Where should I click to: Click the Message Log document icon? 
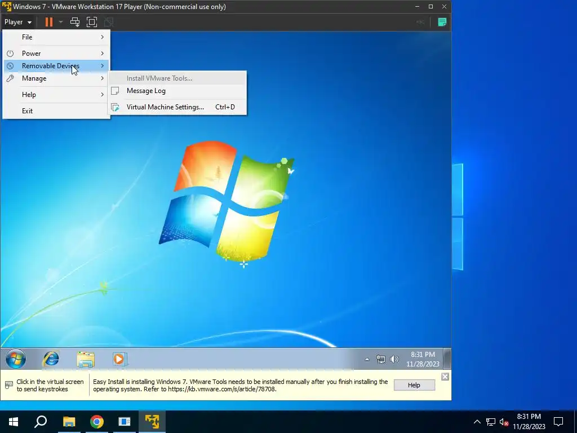(115, 91)
